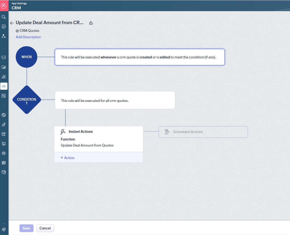The height and width of the screenshot is (235, 290).
Task: Select the WHEN circle node
Action: pyautogui.click(x=26, y=57)
